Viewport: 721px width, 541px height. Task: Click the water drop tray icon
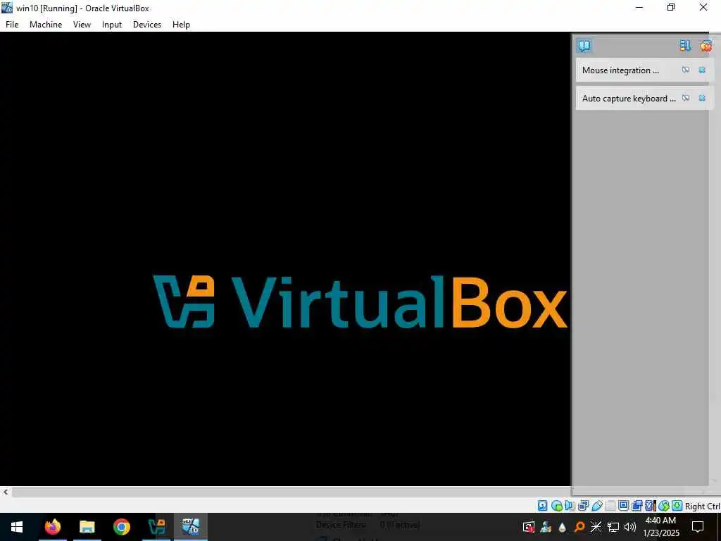(x=562, y=527)
